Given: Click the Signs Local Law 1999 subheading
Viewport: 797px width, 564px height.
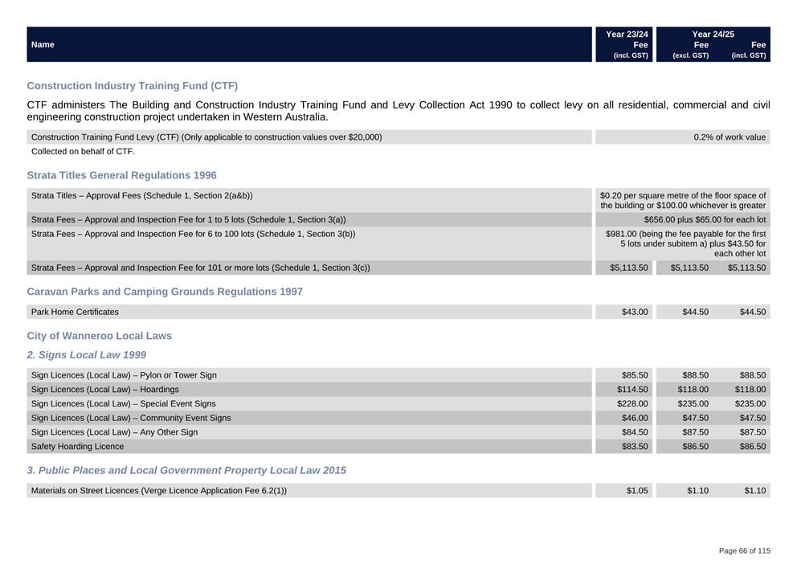Looking at the screenshot, I should [86, 354].
